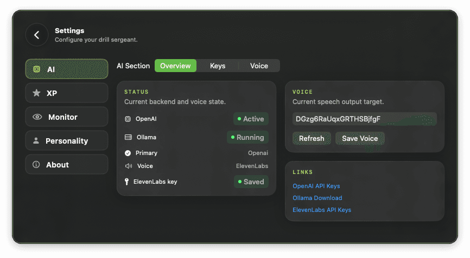Select the Overview tab

tap(175, 66)
